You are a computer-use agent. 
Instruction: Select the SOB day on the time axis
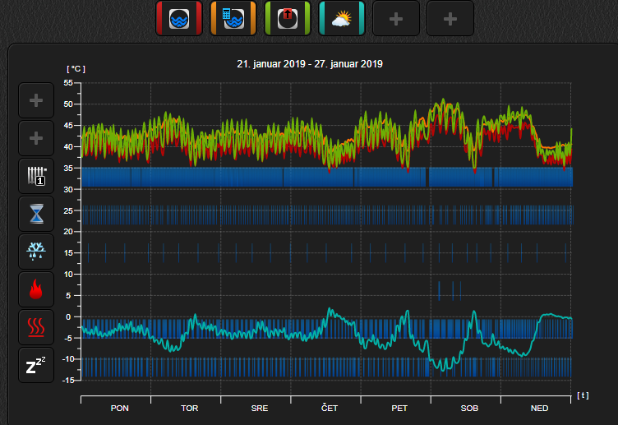click(x=469, y=408)
